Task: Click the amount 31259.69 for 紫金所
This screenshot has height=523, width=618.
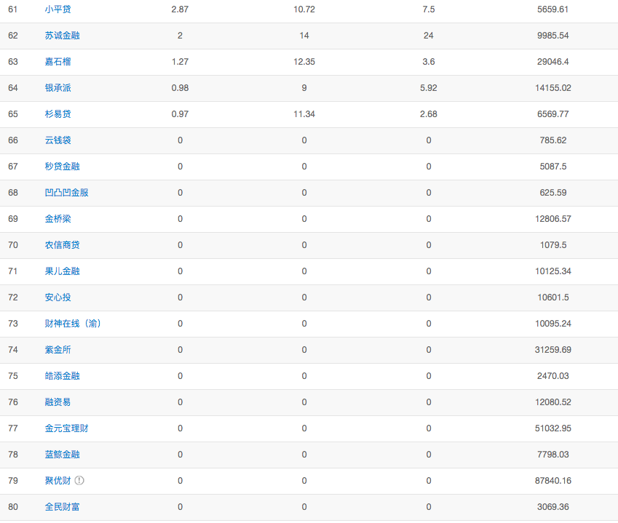Action: click(x=553, y=350)
